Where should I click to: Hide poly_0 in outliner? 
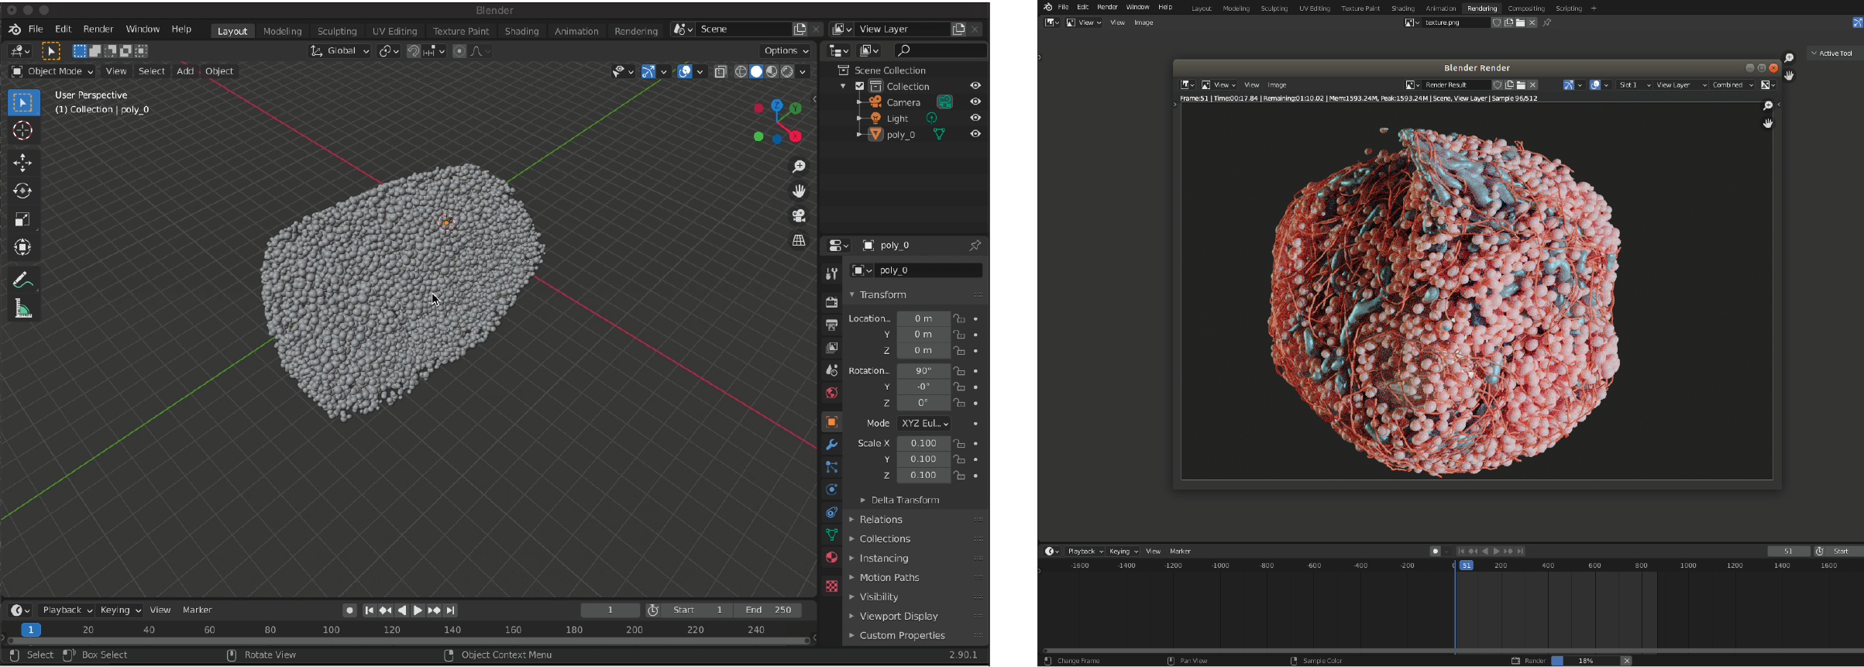coord(975,134)
